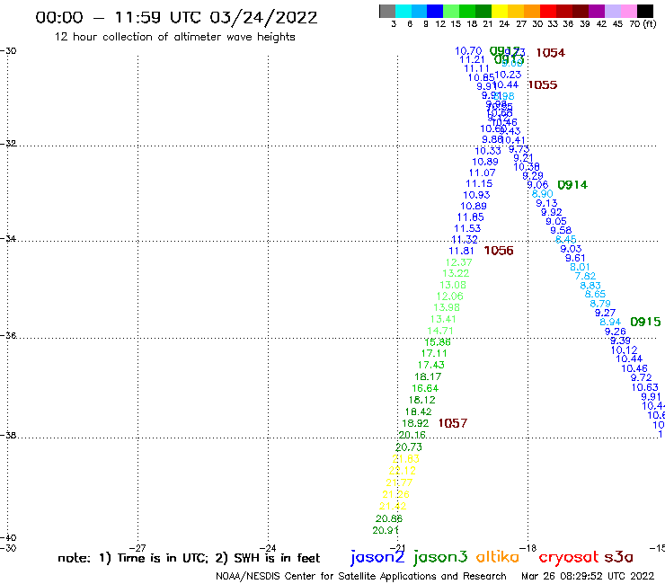The width and height of the screenshot is (665, 584).
Task: Click the wave height value '10.70'
Action: pyautogui.click(x=468, y=51)
